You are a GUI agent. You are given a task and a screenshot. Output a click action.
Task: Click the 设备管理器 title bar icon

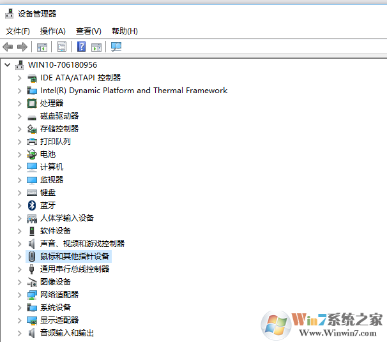pyautogui.click(x=10, y=13)
